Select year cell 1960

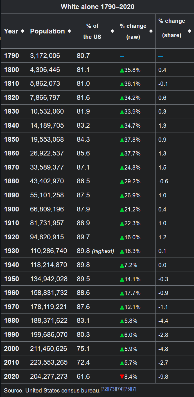point(12,293)
